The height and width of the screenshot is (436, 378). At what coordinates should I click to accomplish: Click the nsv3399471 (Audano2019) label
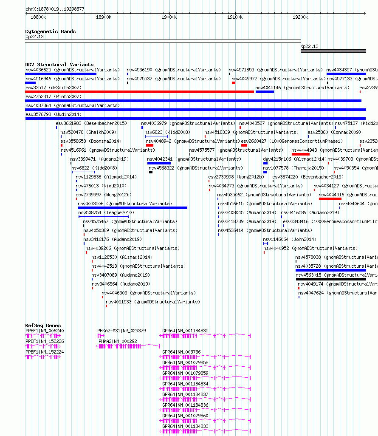(x=99, y=159)
